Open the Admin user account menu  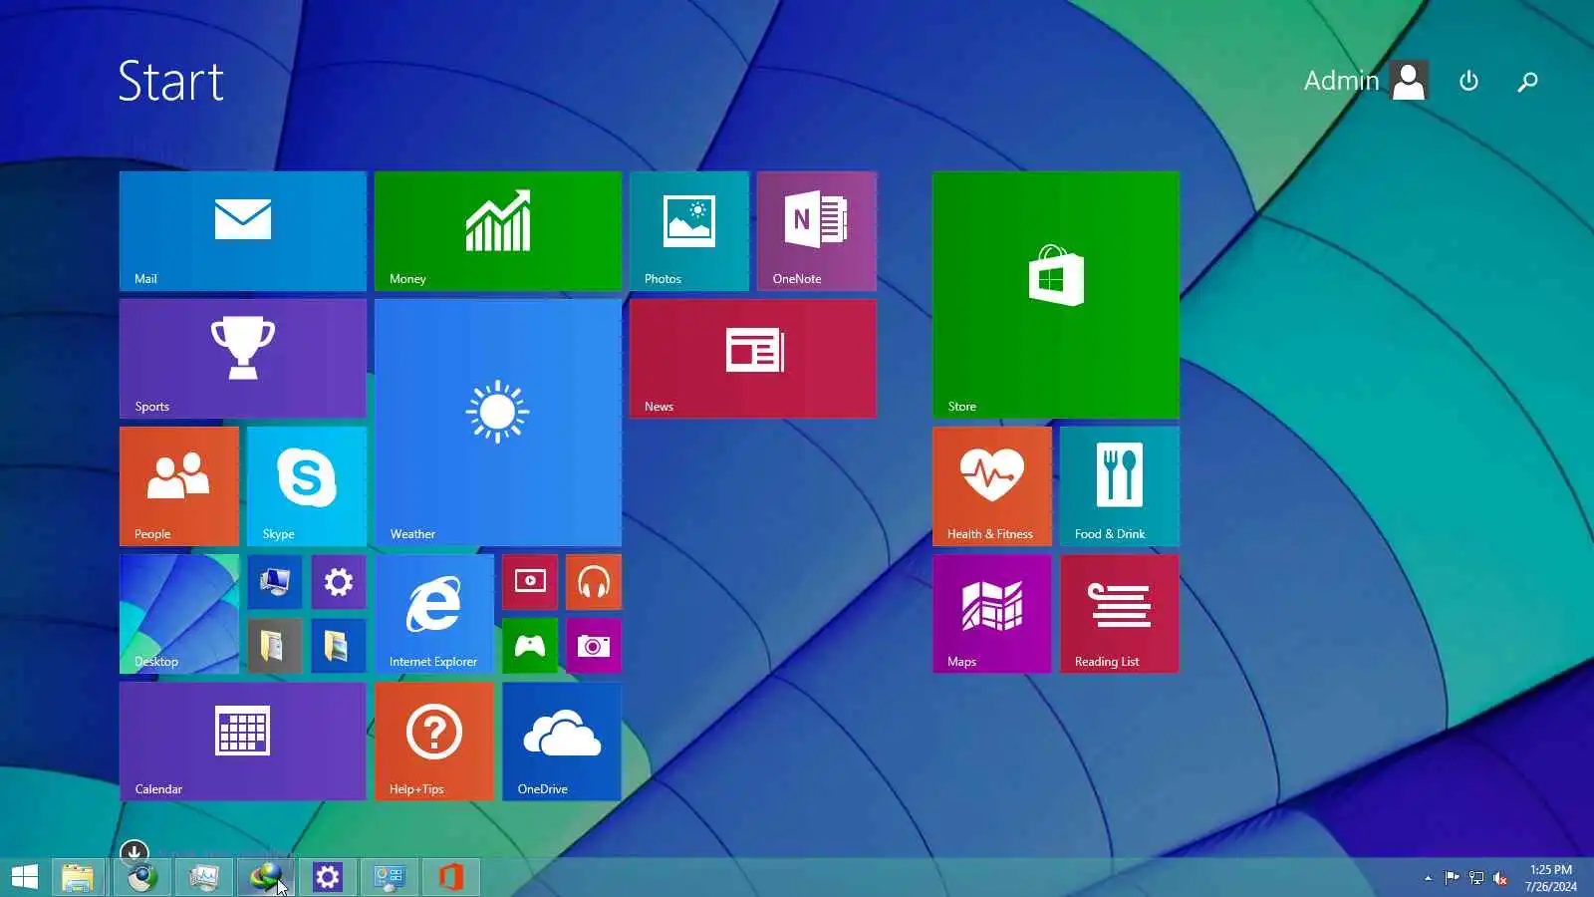pyautogui.click(x=1366, y=81)
